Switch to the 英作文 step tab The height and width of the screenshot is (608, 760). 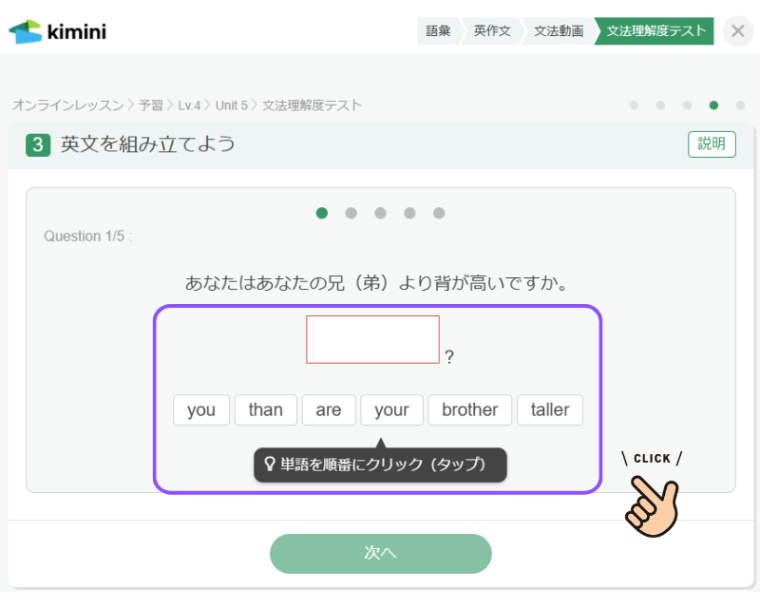(x=491, y=31)
